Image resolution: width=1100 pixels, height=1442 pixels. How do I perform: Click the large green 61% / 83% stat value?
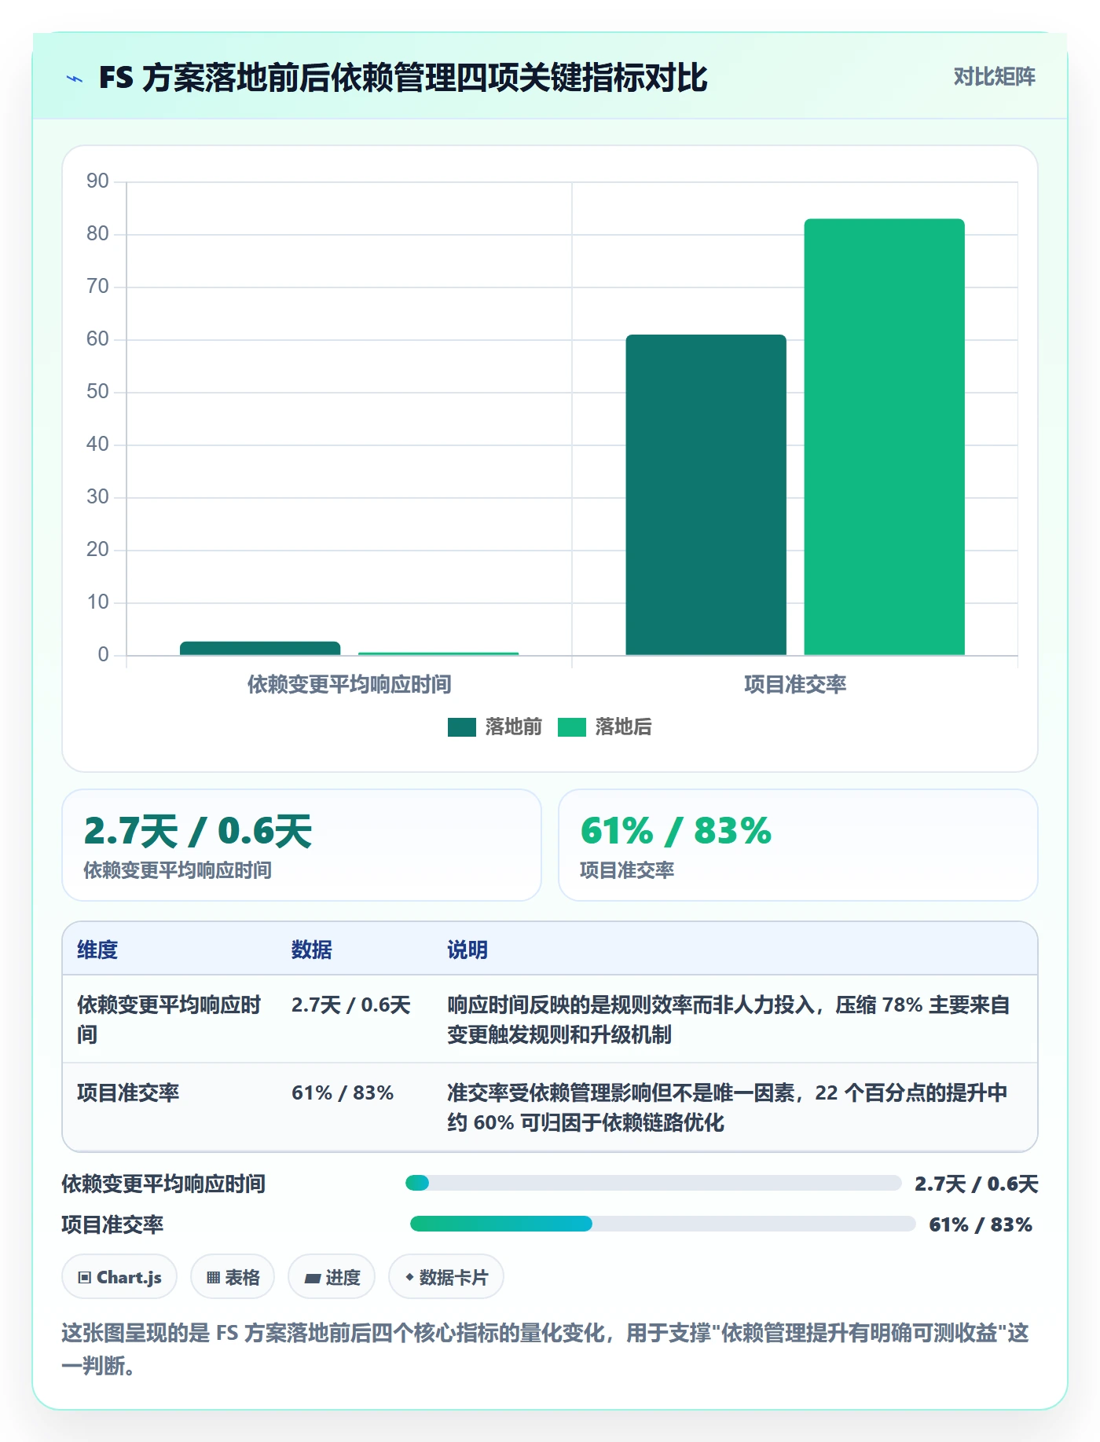pyautogui.click(x=676, y=831)
